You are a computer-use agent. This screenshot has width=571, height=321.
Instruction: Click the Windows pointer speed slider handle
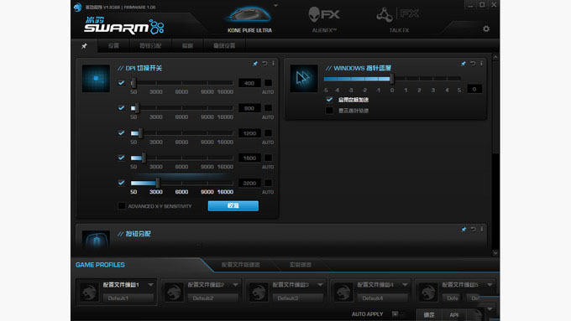click(x=392, y=78)
